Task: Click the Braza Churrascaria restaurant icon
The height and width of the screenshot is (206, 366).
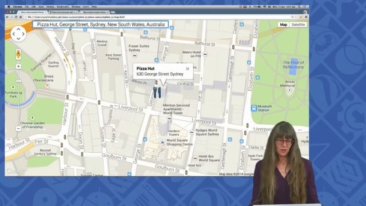Action: click(47, 85)
